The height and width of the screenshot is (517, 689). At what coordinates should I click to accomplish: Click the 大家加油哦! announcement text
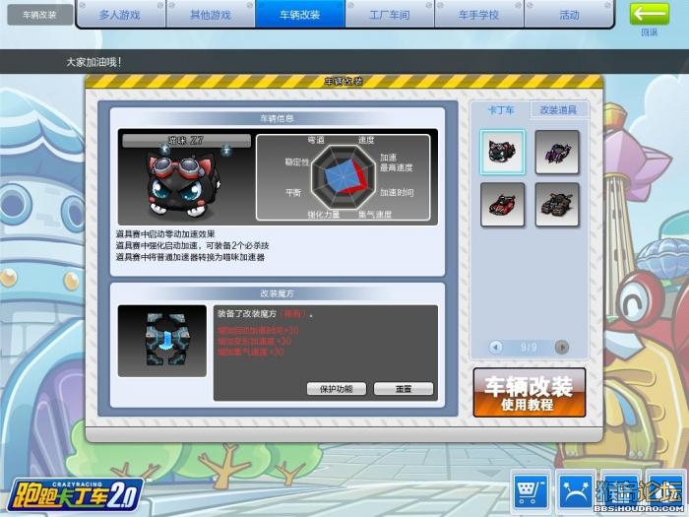click(x=94, y=62)
